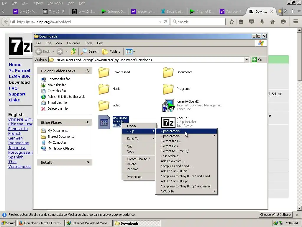The image size is (302, 227).
Task: Open the Views icon in Explorer toolbar
Action: tap(129, 51)
